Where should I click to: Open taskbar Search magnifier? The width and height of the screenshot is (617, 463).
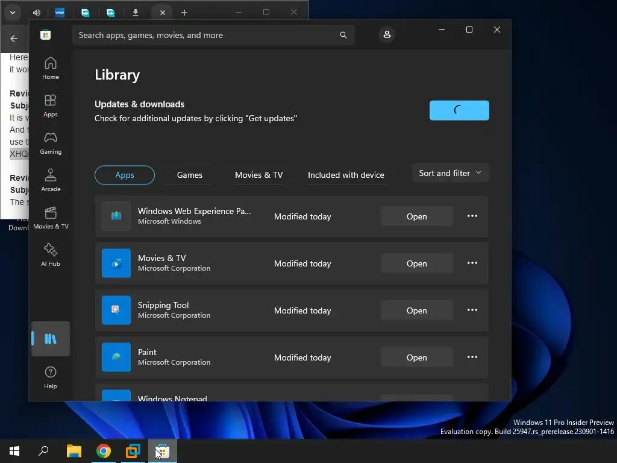pos(43,451)
